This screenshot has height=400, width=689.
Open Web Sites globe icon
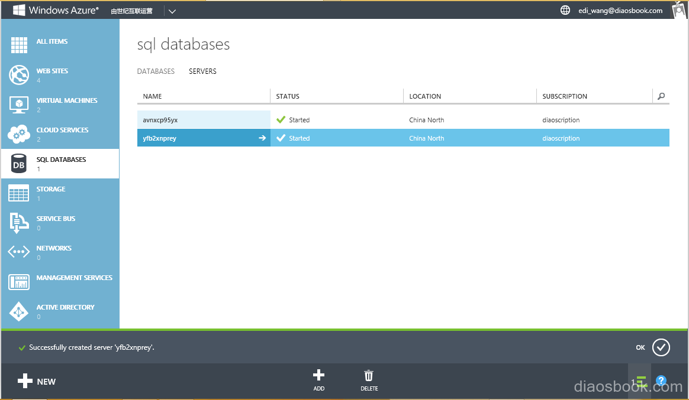click(19, 75)
